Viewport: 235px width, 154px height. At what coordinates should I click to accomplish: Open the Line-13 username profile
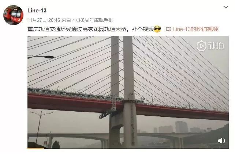pyautogui.click(x=37, y=11)
